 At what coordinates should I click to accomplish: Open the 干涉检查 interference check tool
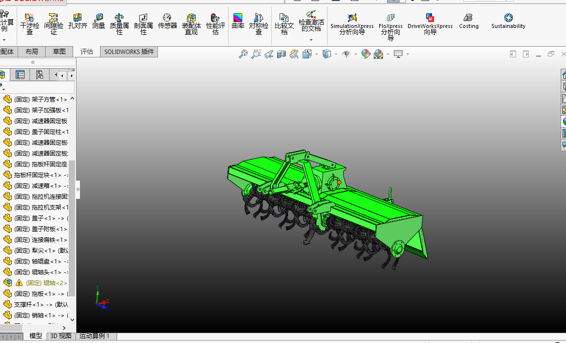tap(29, 24)
